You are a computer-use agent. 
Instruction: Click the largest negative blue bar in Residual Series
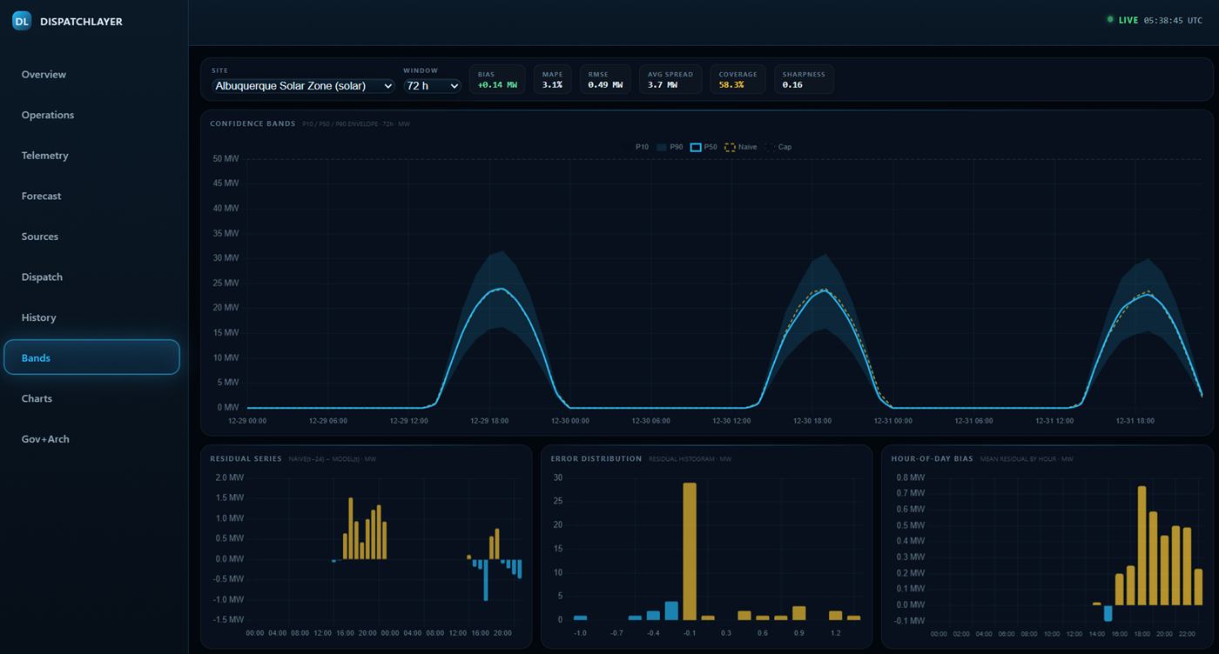click(x=486, y=580)
